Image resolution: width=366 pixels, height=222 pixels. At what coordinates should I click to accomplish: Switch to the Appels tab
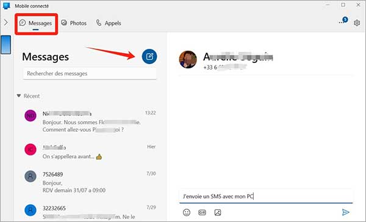point(109,23)
